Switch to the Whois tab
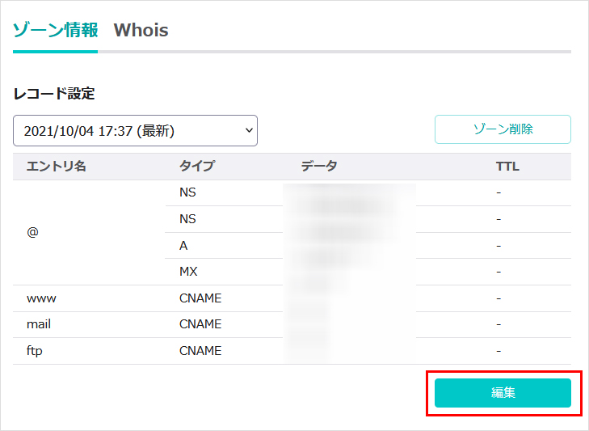The height and width of the screenshot is (431, 589). [141, 30]
